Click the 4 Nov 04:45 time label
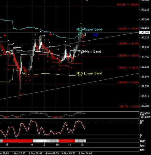Viewport: 151px width, 155px height. [85, 153]
